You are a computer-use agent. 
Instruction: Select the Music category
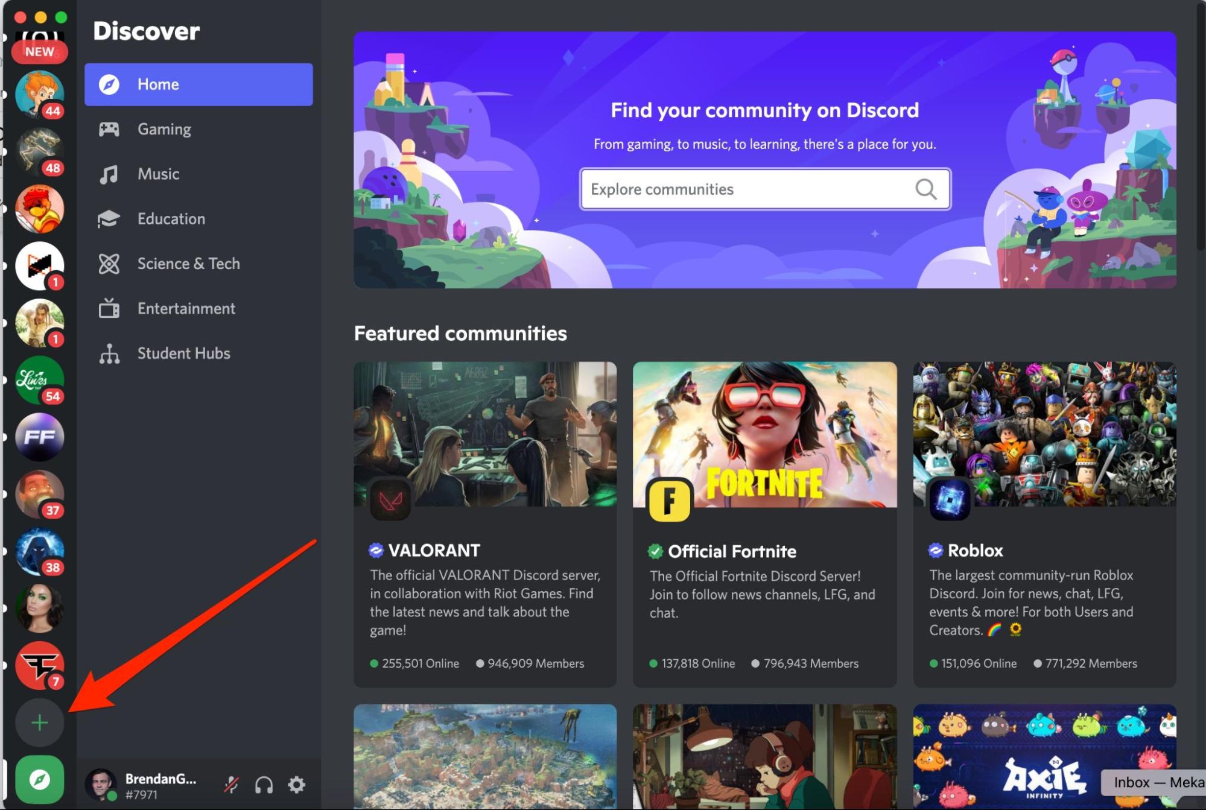coord(158,174)
